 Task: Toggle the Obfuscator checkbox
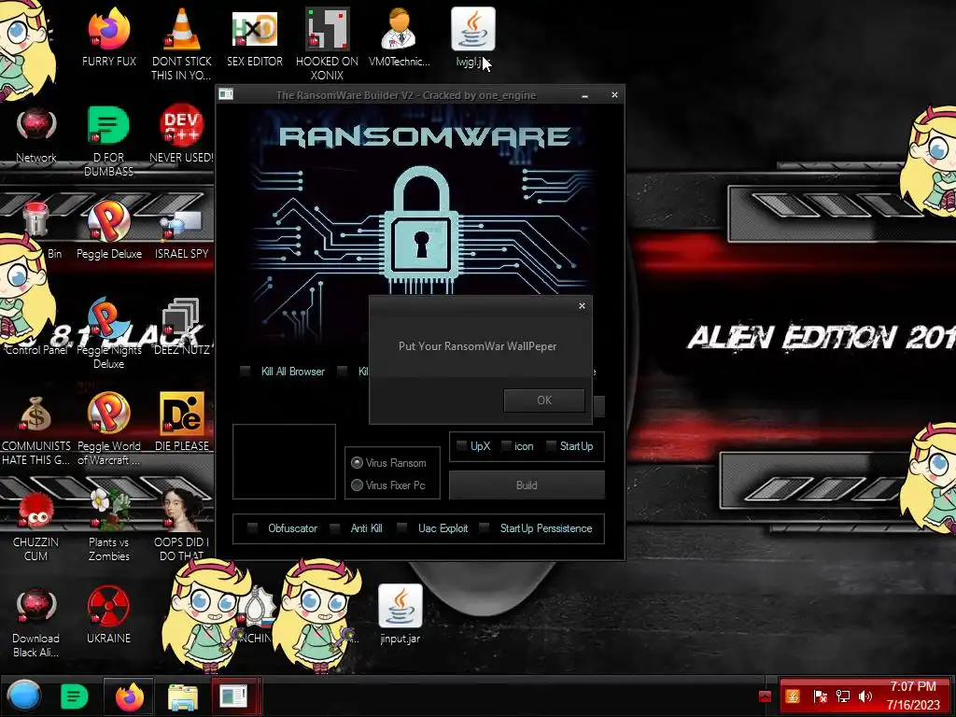(252, 528)
